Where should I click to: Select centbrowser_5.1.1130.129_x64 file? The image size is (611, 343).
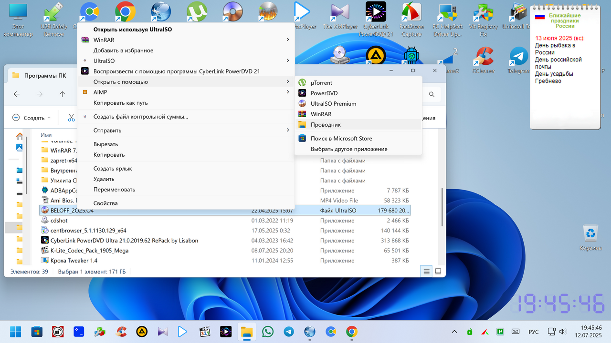click(x=225, y=231)
